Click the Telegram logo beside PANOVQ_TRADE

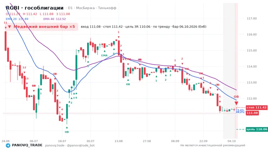point(8,145)
